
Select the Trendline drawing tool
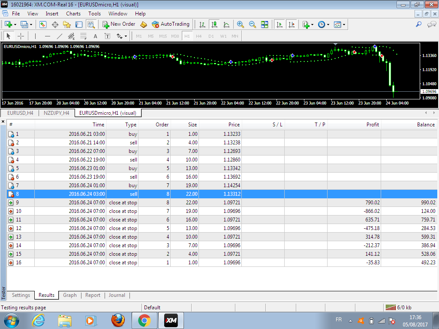click(60, 36)
